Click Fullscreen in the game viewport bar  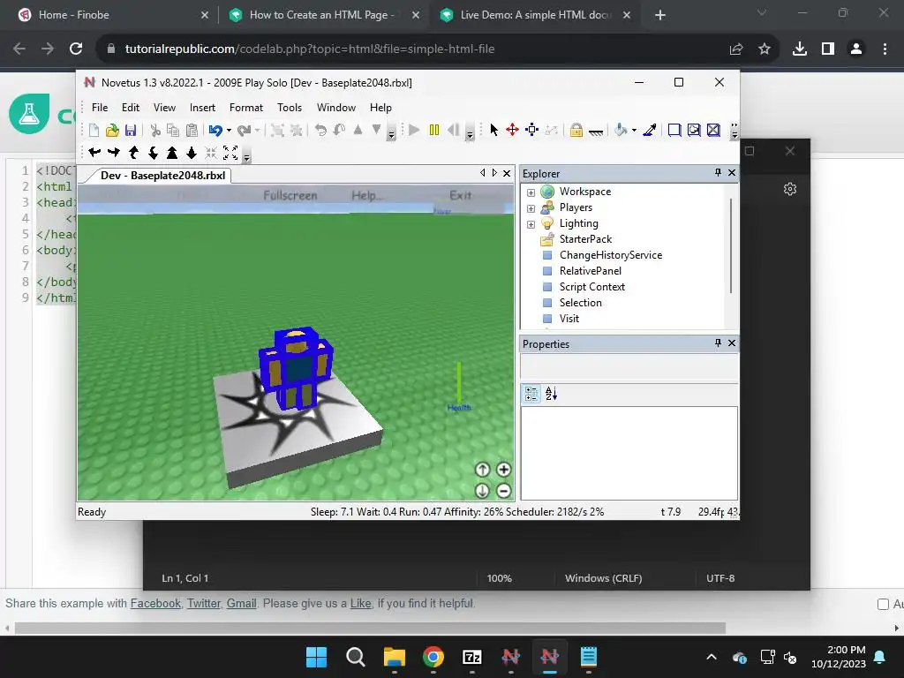[290, 195]
